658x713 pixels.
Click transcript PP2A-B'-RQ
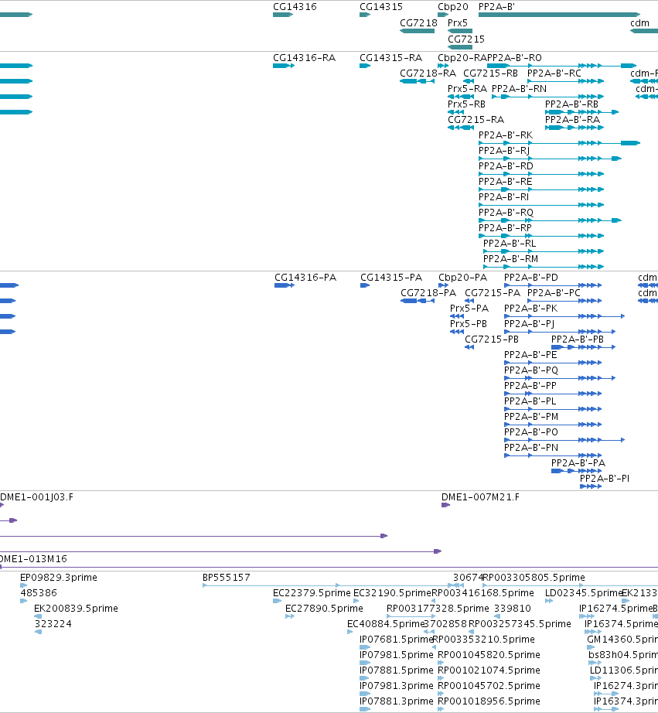point(506,213)
